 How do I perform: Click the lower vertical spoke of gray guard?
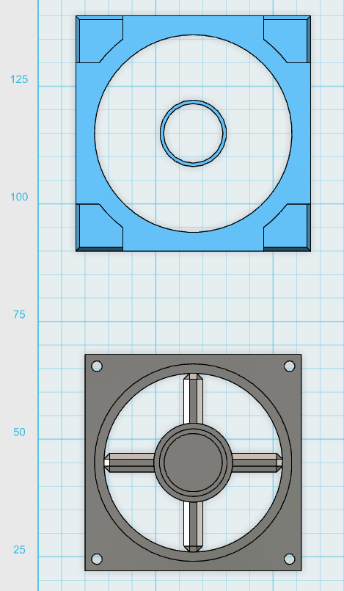[x=193, y=526]
